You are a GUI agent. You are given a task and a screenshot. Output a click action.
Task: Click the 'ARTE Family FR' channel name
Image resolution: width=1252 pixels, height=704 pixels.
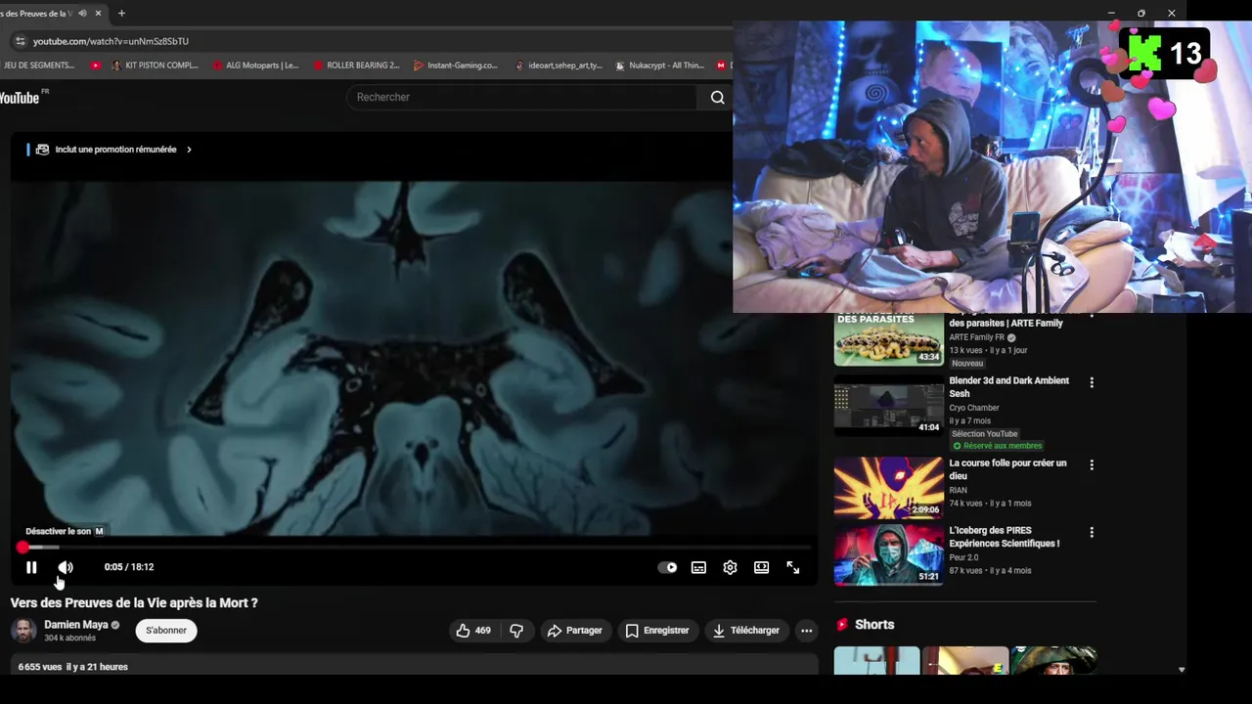click(977, 337)
